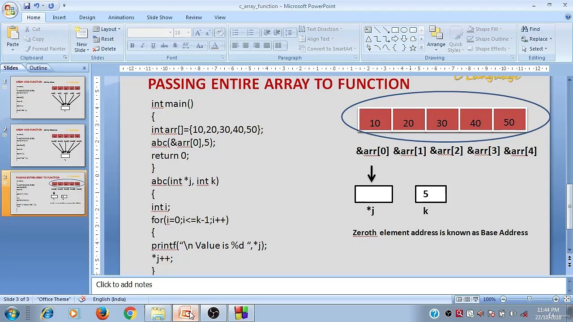573x322 pixels.
Task: Align text right
Action: point(257,46)
